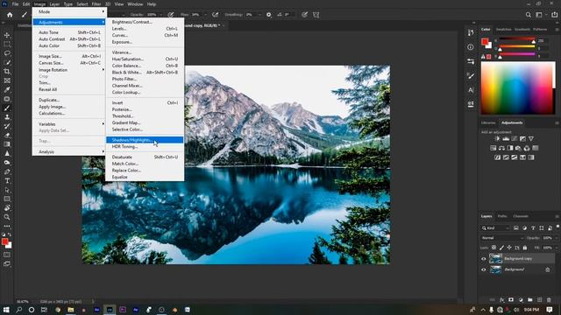Viewport: 561px width, 315px height.
Task: Expand the Analysis submenu
Action: (69, 151)
